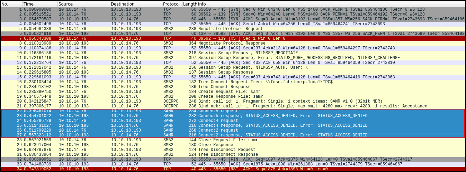Click the Time column header
Screen dimensions: 466x172
(x=39, y=4)
